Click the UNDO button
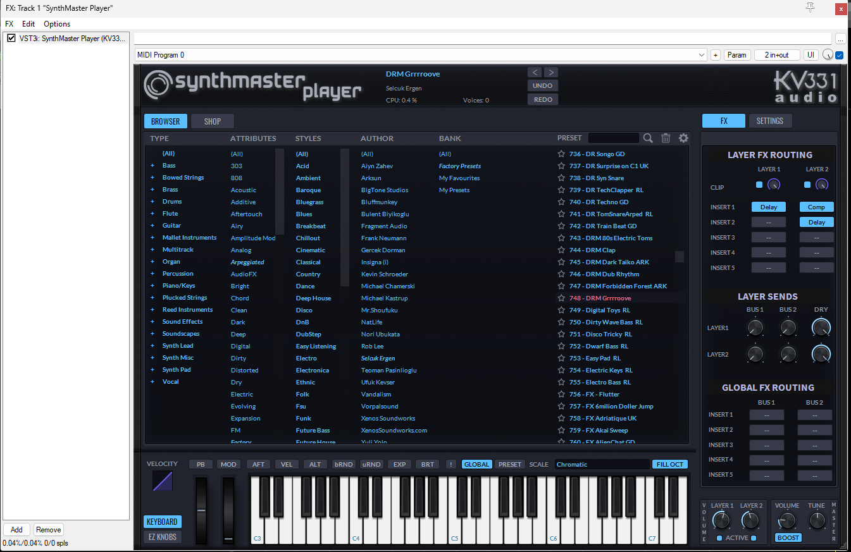The image size is (851, 552). click(543, 85)
